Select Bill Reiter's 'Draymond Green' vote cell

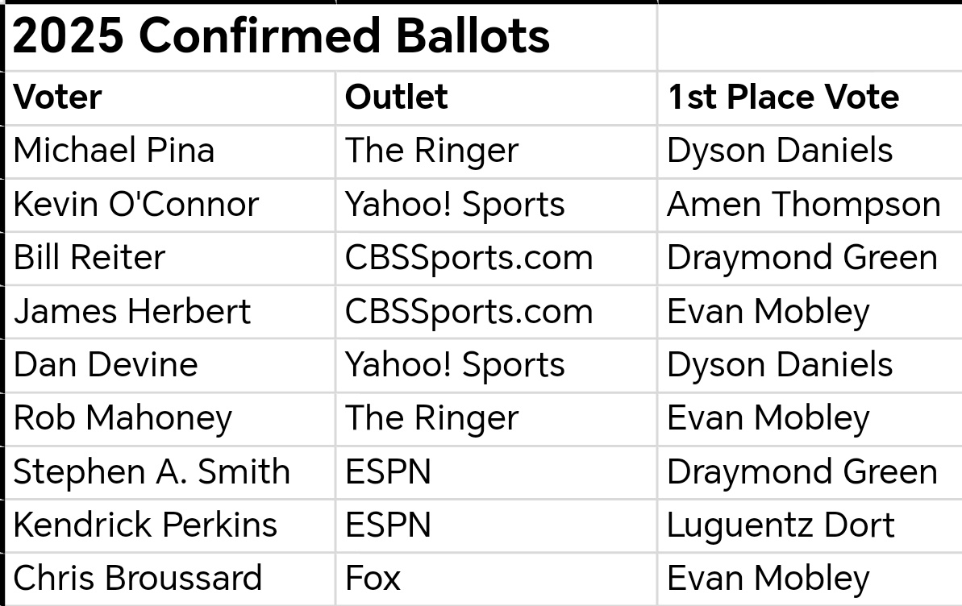pos(810,258)
